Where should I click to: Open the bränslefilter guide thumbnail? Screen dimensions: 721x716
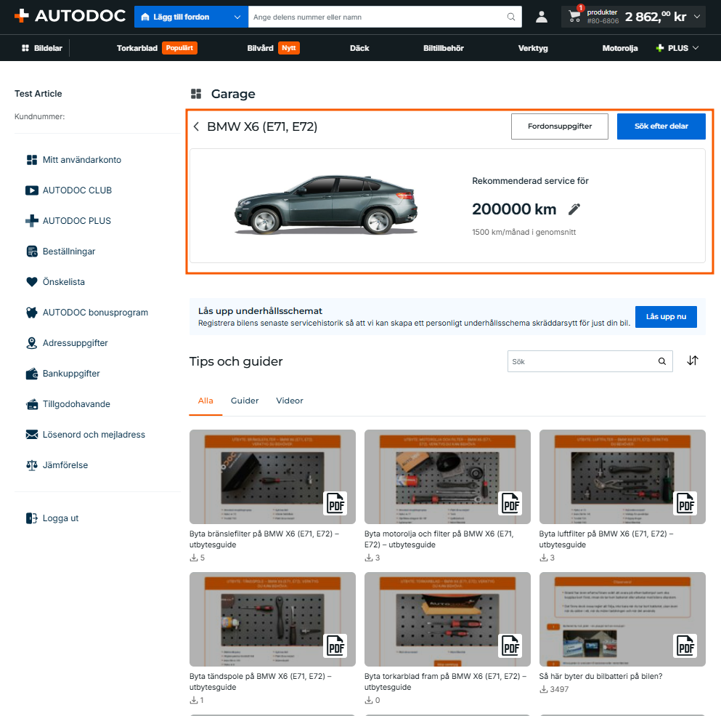point(272,477)
